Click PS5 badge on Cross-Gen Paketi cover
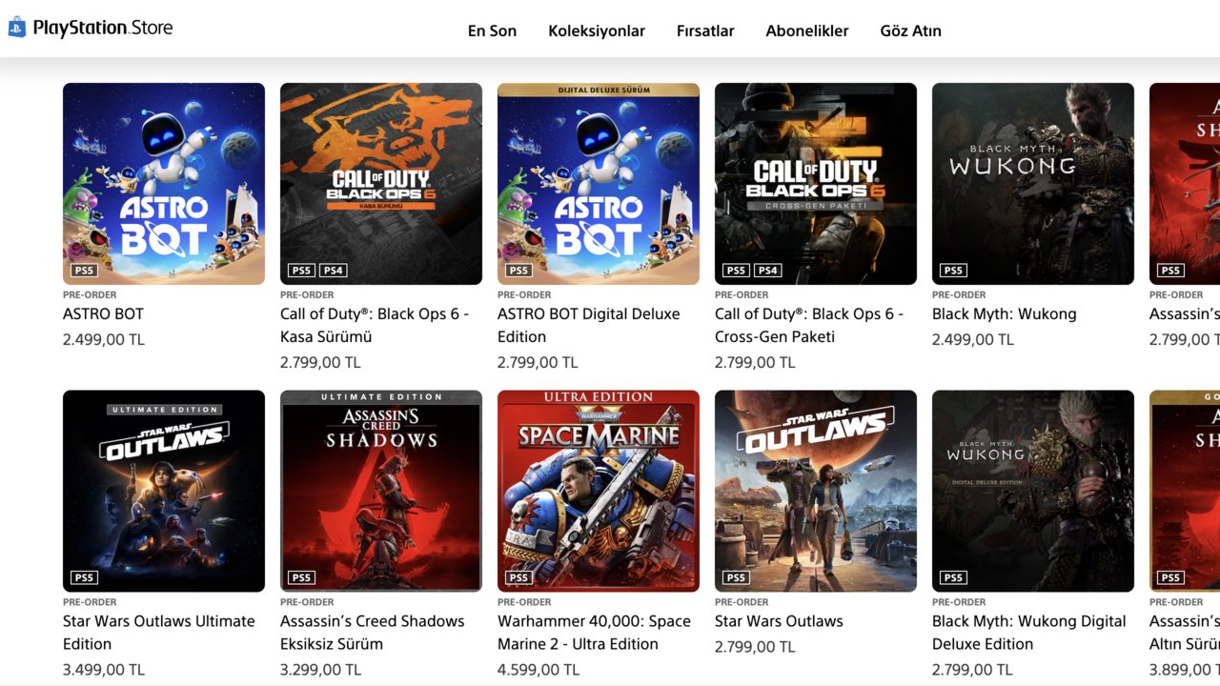 [736, 271]
